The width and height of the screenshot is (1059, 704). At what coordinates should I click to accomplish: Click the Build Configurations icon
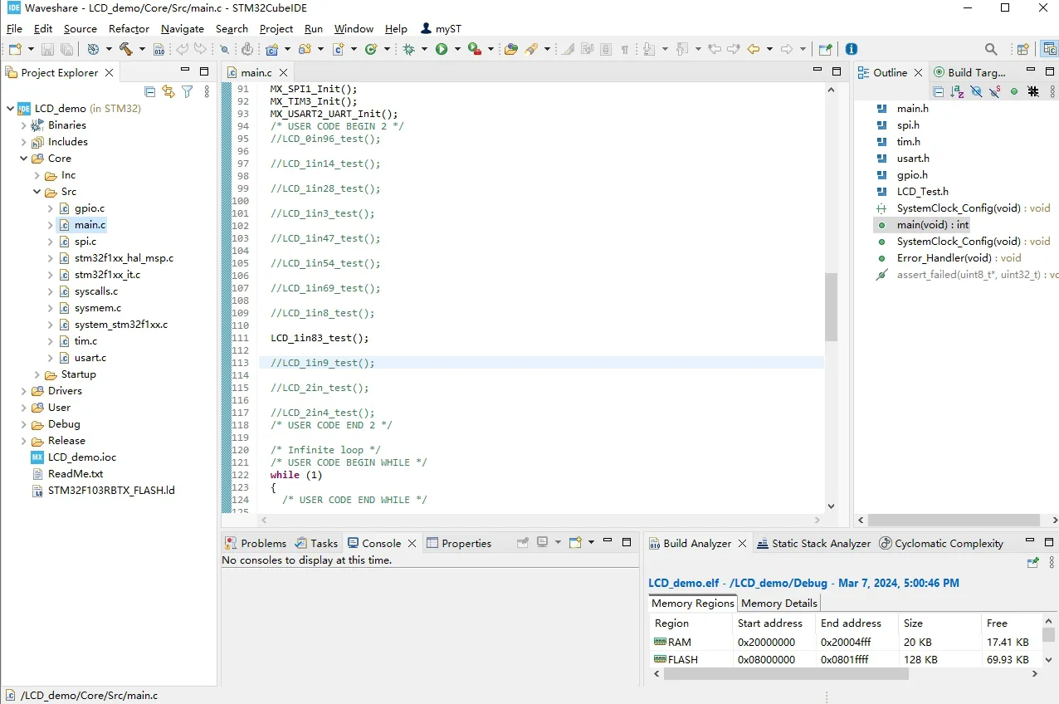[93, 49]
